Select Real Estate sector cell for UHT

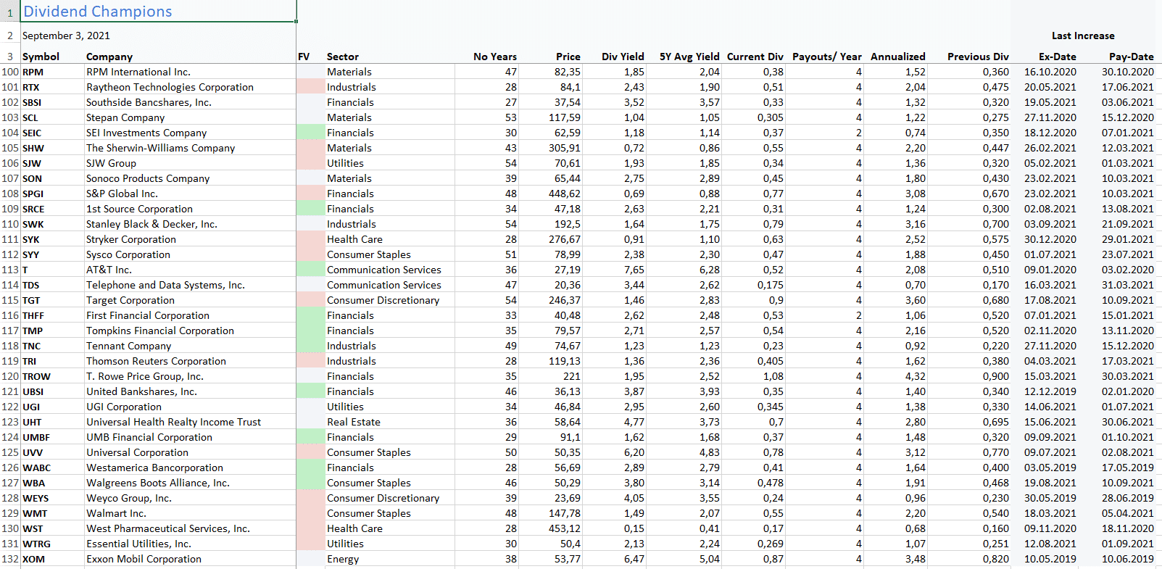click(354, 422)
